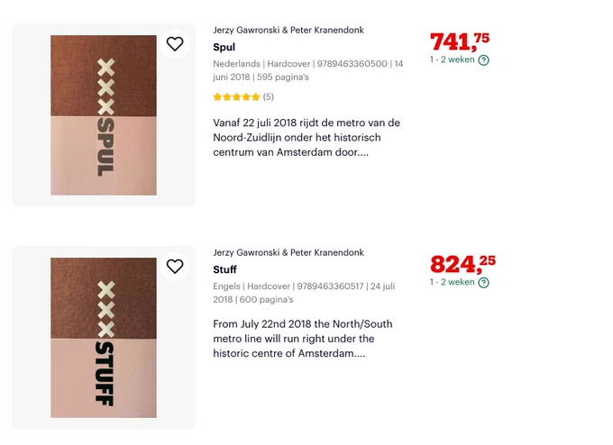Open the Spul book cover thumbnail
Screen dimensions: 613x445
coord(104,115)
